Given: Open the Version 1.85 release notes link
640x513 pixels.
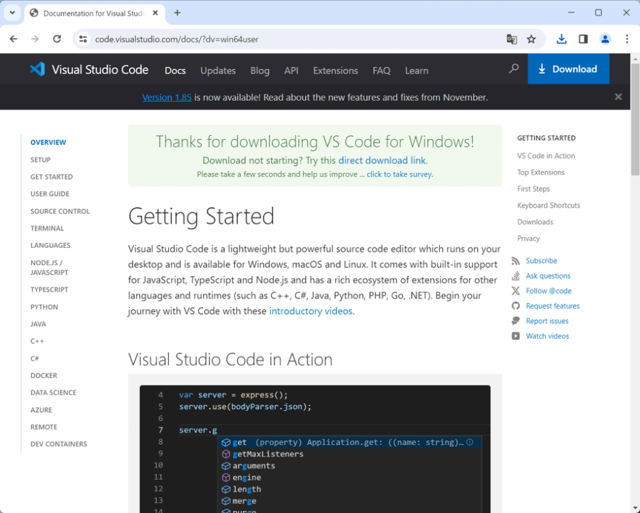Looking at the screenshot, I should [x=167, y=97].
